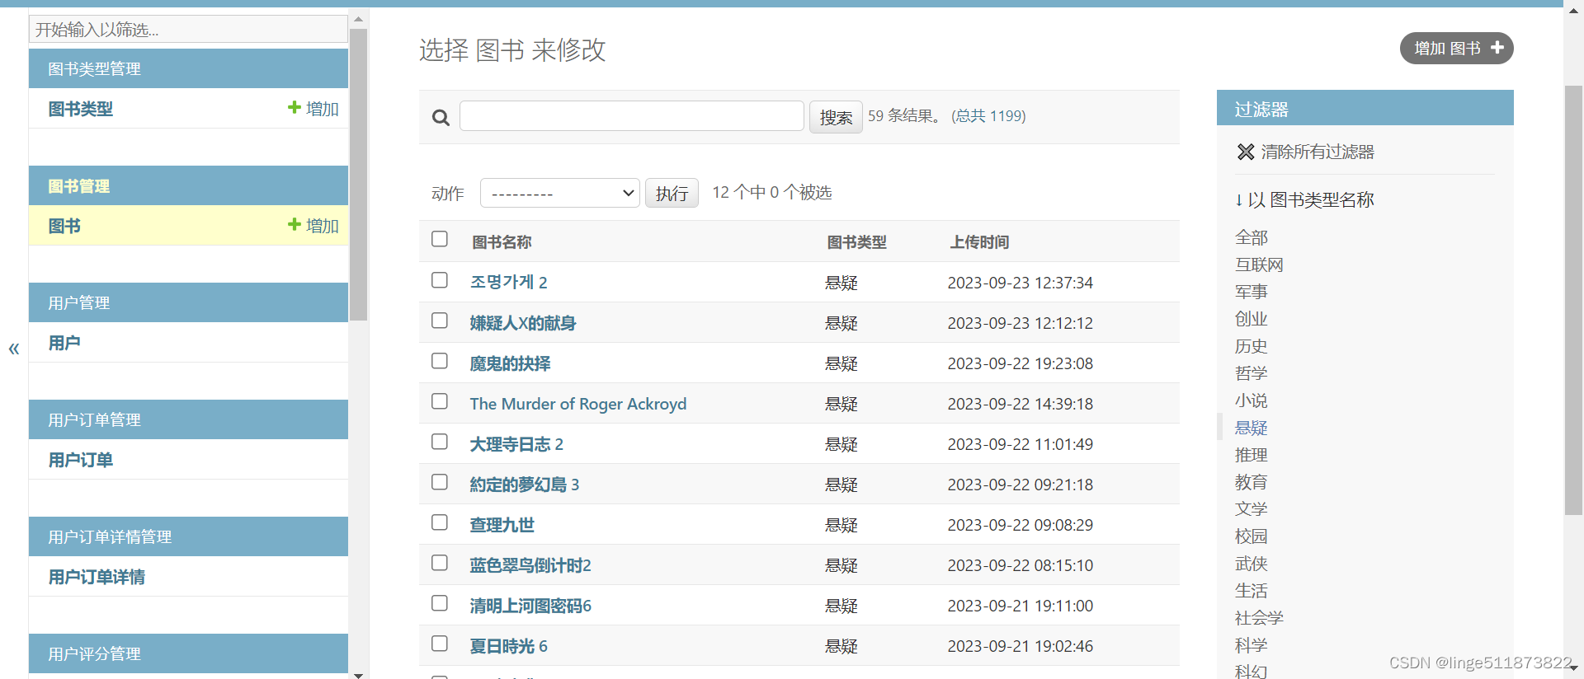Filter by 军事
Viewport: 1584px width, 679px height.
1251,292
